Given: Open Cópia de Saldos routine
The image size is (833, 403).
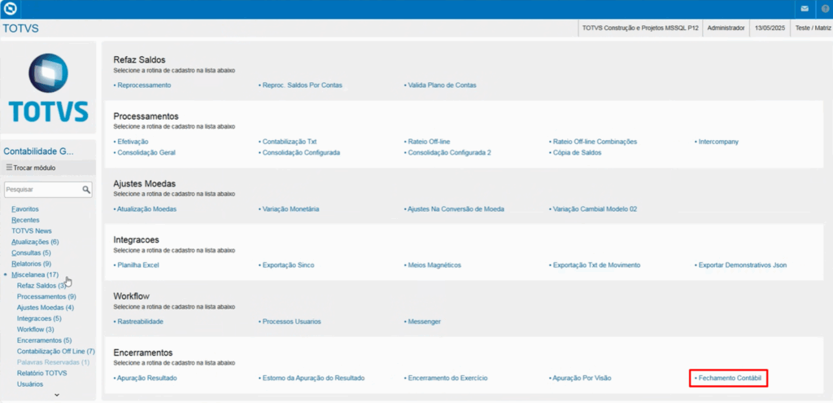Looking at the screenshot, I should click(577, 152).
